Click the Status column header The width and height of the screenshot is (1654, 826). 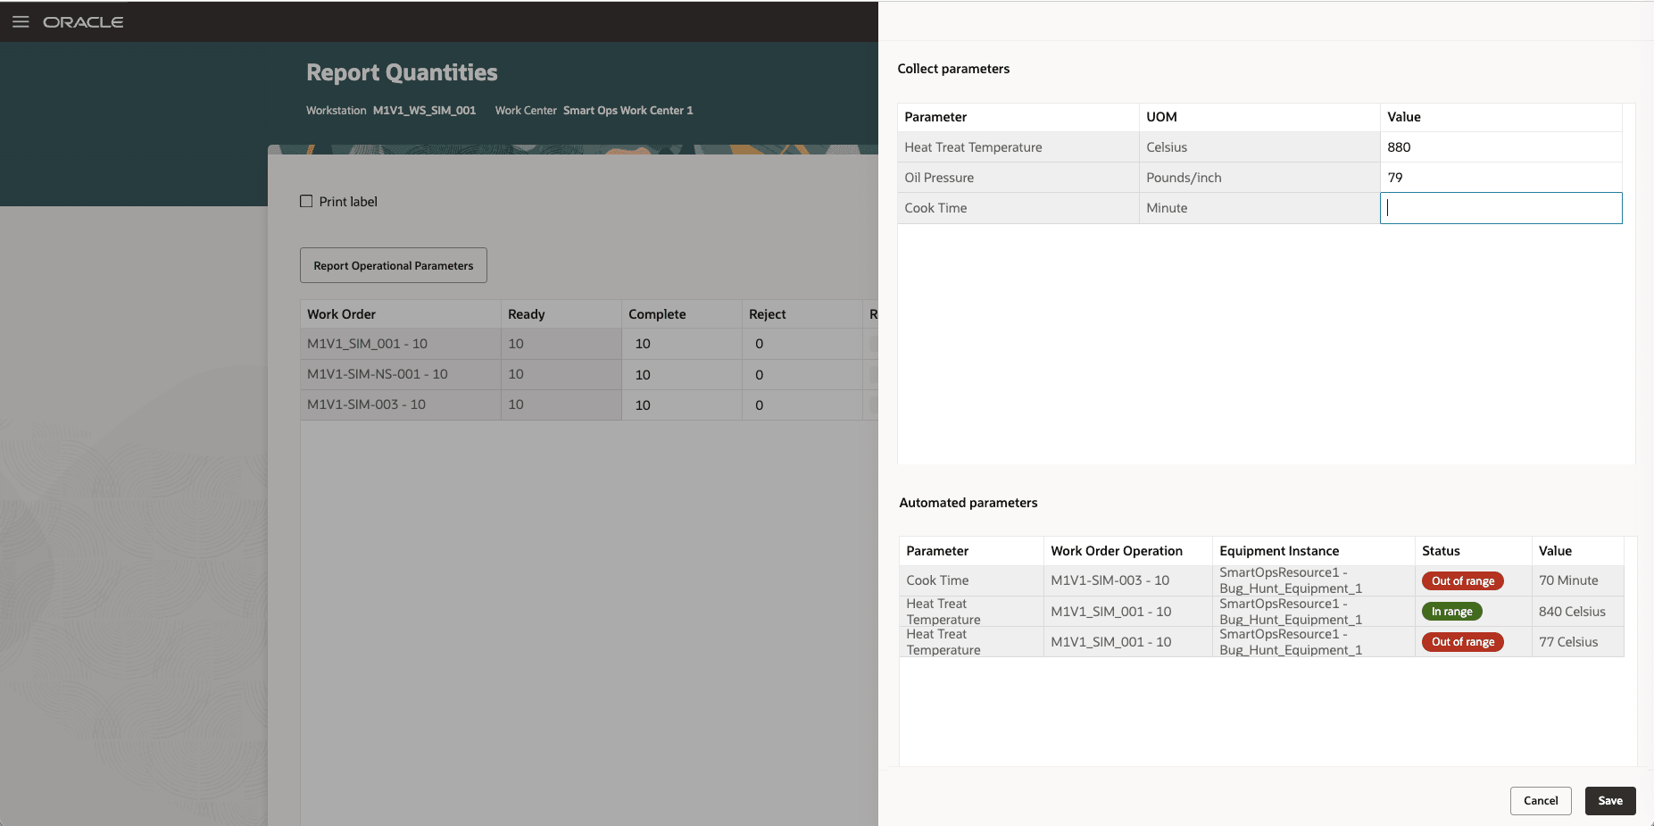tap(1473, 551)
